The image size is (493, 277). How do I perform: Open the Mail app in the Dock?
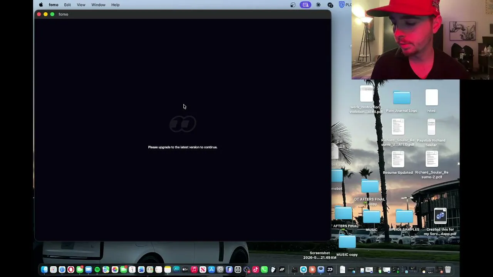(x=89, y=270)
